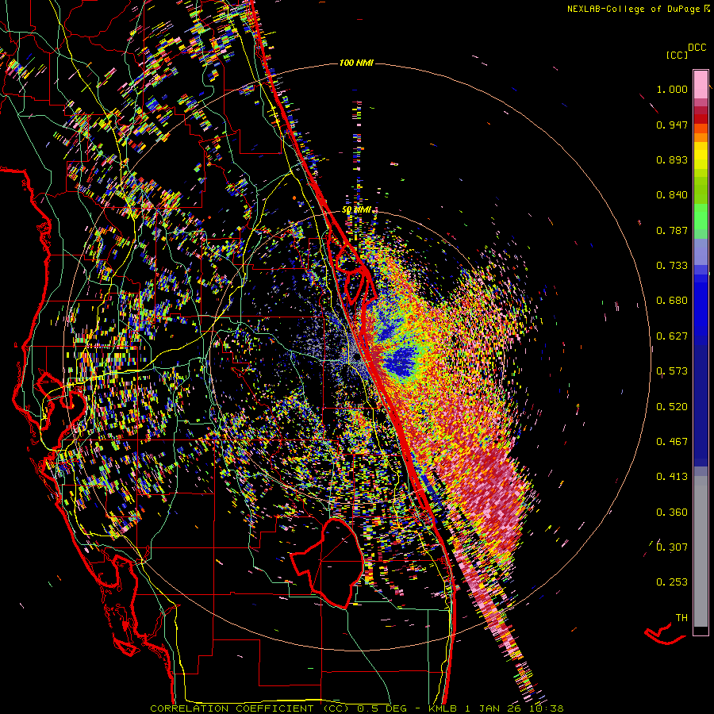Click the [CC] units label by the color bar
This screenshot has height=714, width=714.
pos(677,55)
